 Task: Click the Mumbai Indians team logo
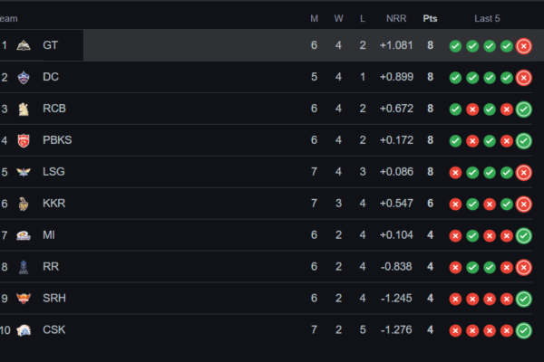coord(24,235)
